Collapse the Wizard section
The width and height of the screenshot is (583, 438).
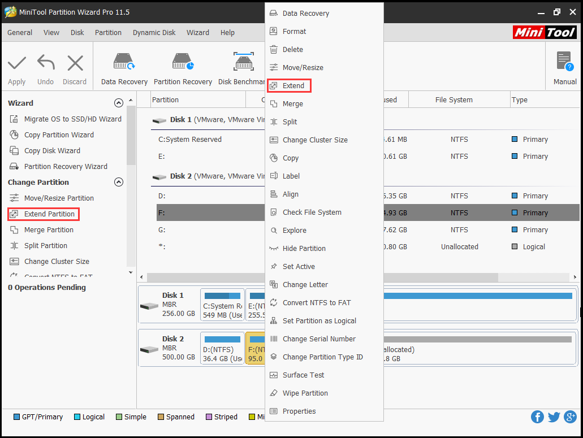pos(119,103)
